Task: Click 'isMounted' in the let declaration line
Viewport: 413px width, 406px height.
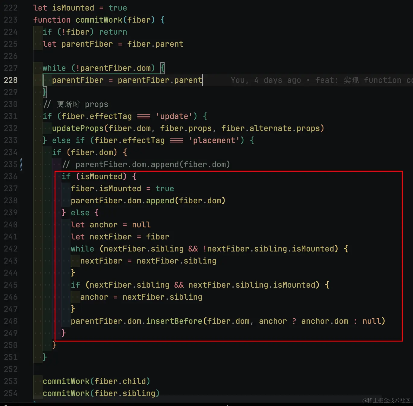Action: 73,8
